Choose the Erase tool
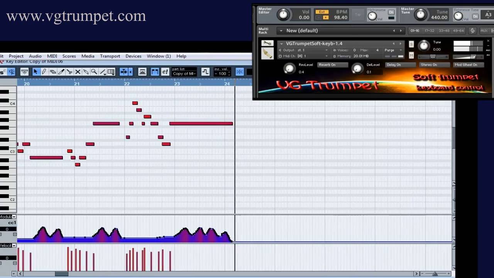 pyautogui.click(x=52, y=72)
